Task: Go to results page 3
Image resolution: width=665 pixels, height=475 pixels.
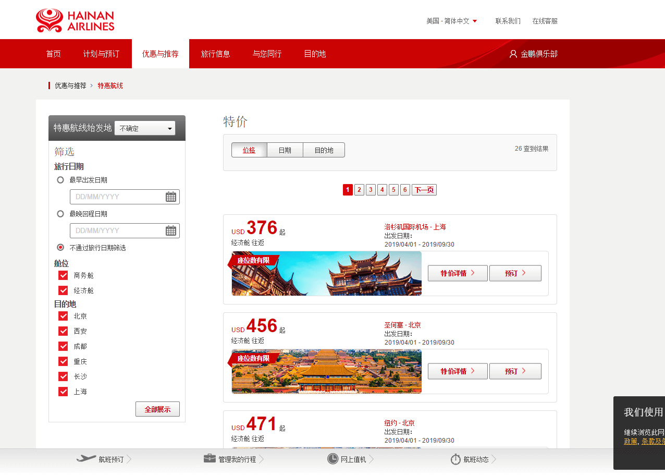Action: pyautogui.click(x=371, y=190)
